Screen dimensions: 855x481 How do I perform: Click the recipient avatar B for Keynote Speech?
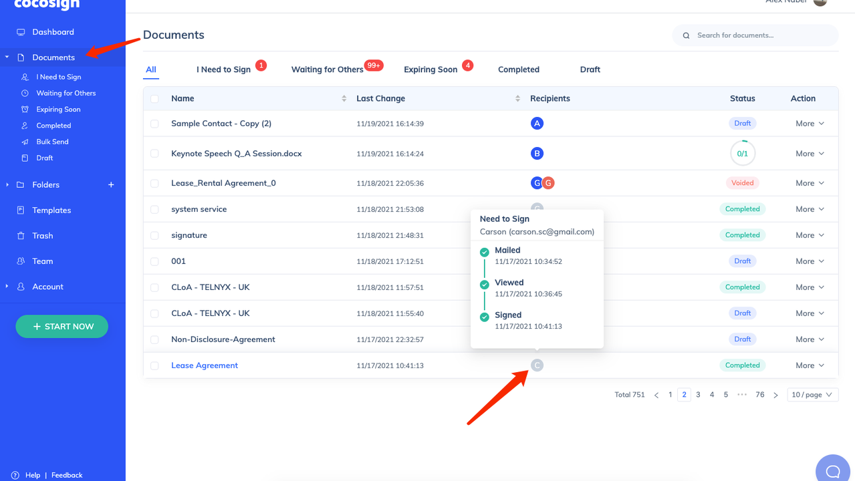(x=536, y=154)
